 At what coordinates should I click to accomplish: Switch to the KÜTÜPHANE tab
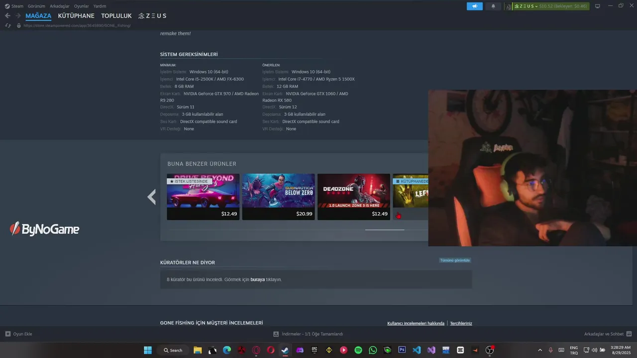[x=76, y=16]
